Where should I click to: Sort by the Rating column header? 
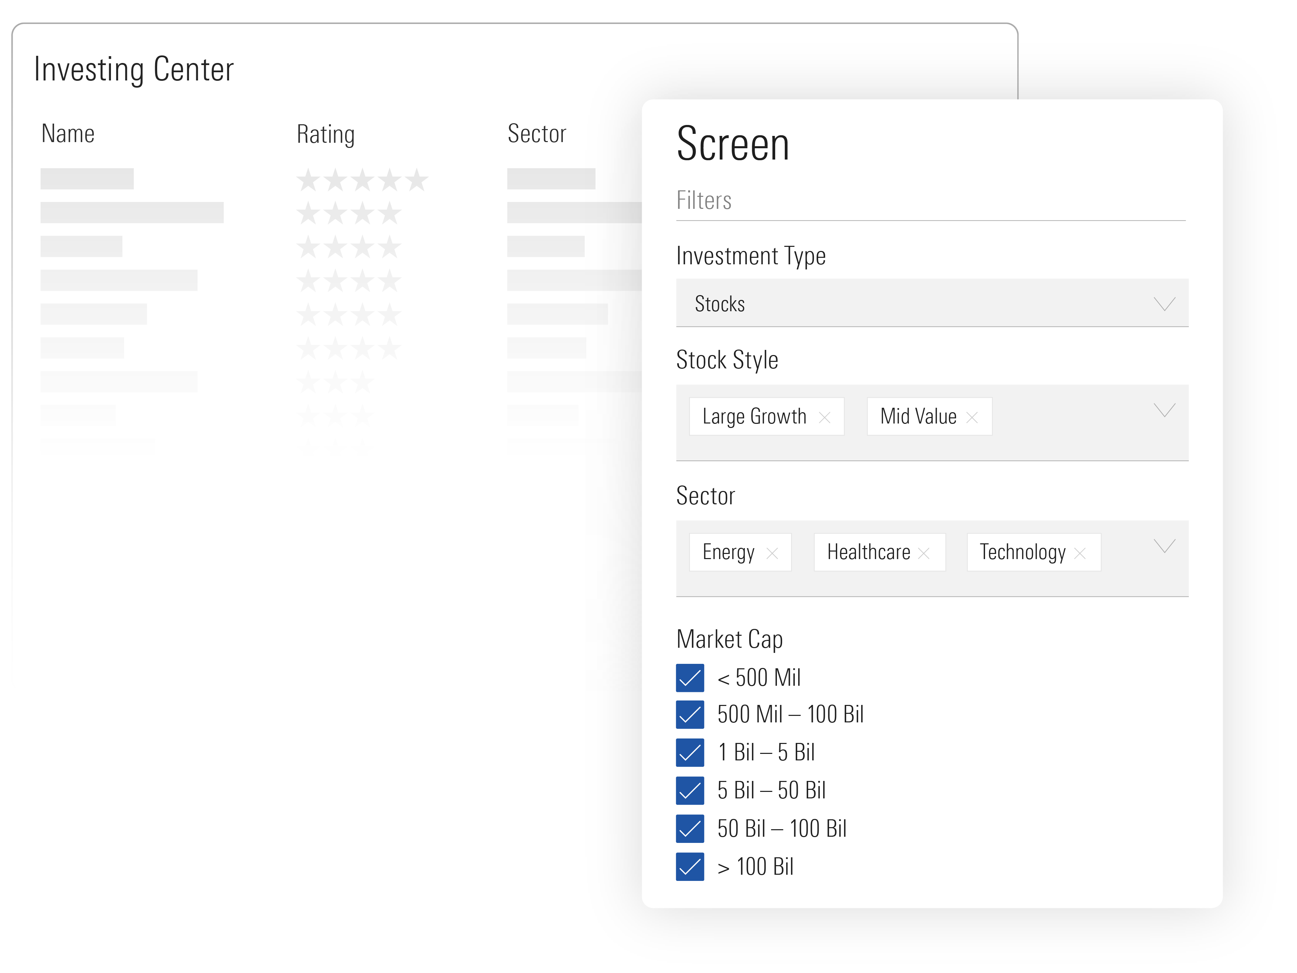click(325, 134)
